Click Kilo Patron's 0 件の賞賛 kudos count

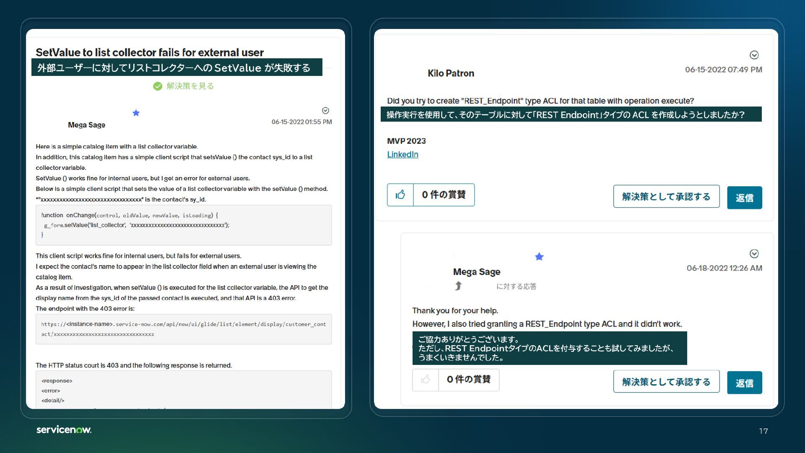[x=444, y=195]
